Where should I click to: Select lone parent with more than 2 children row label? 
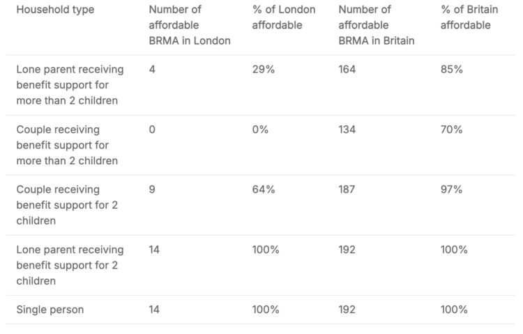pos(70,85)
